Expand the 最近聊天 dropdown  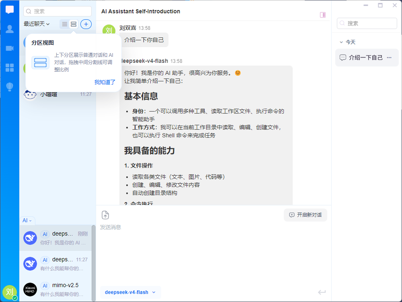coord(37,24)
